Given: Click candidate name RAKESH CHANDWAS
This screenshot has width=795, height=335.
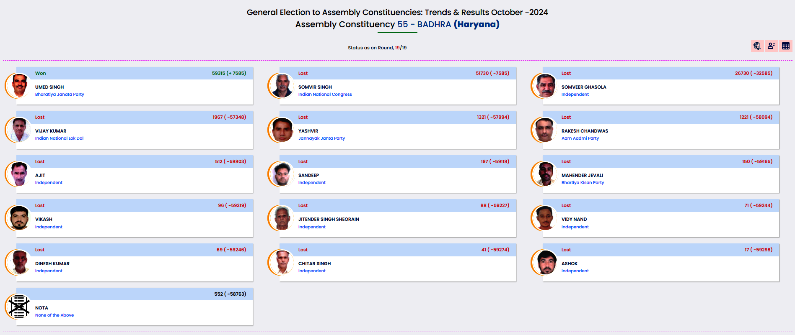Looking at the screenshot, I should [x=585, y=131].
